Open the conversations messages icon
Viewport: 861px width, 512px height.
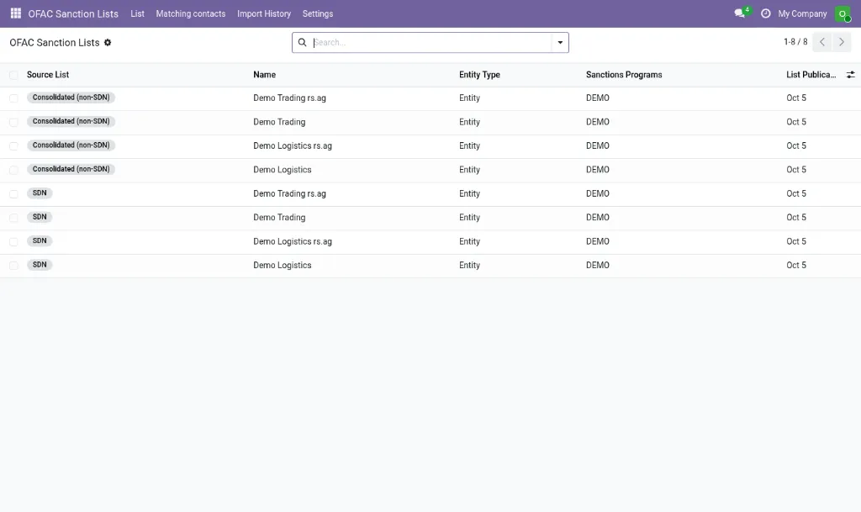[740, 13]
